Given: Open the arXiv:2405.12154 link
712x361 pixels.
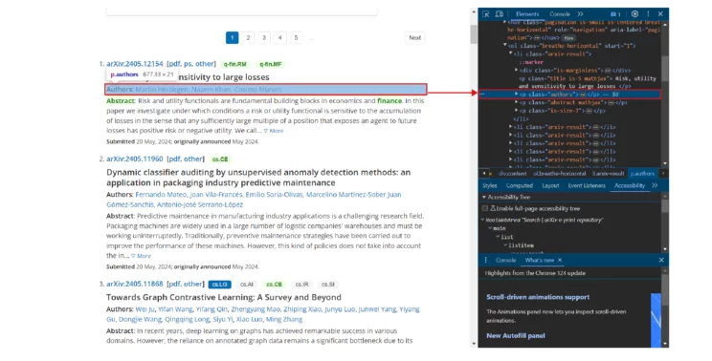Looking at the screenshot, I should 134,64.
